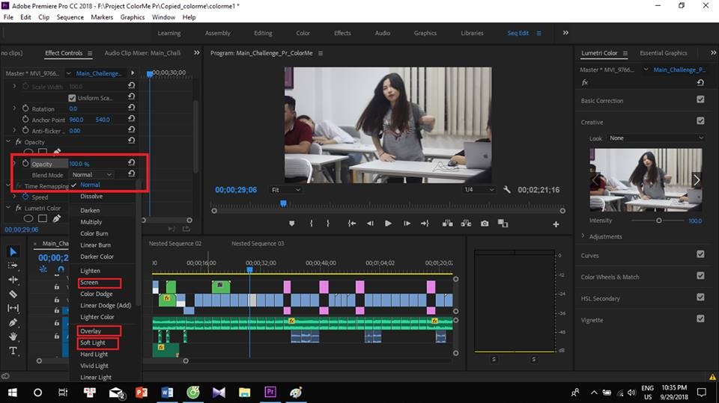Image resolution: width=719 pixels, height=403 pixels.
Task: Toggle Color Wheels & Match checkbox
Action: [x=700, y=276]
